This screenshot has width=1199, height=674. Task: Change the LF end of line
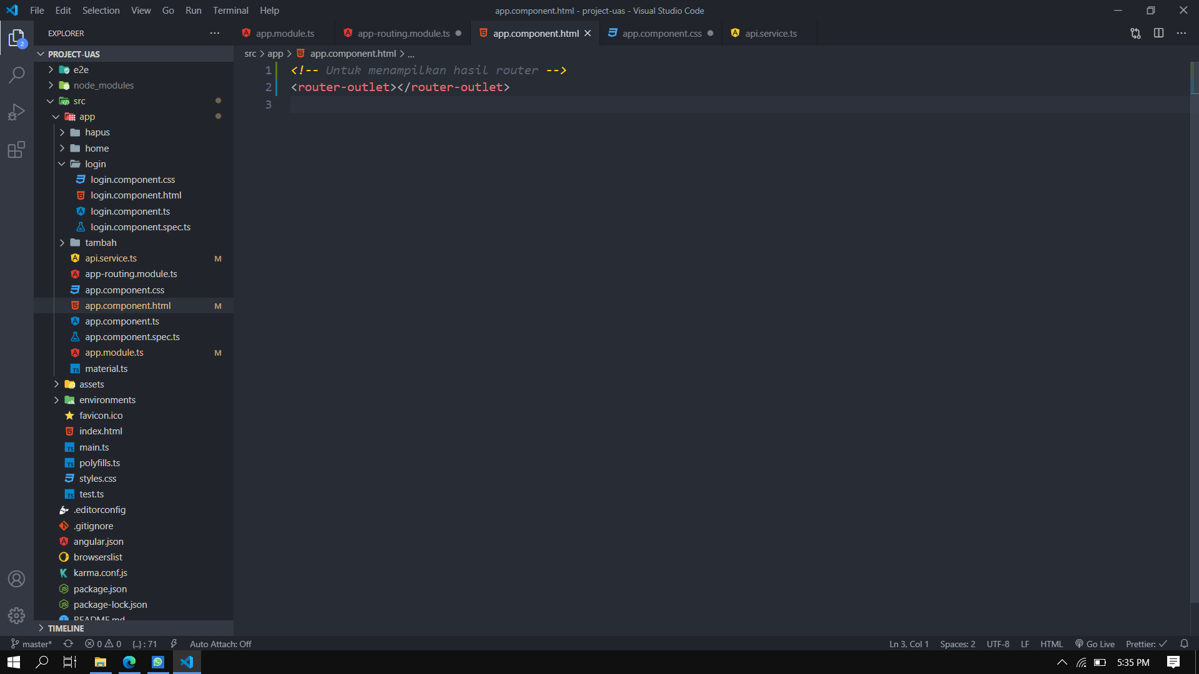(1025, 644)
